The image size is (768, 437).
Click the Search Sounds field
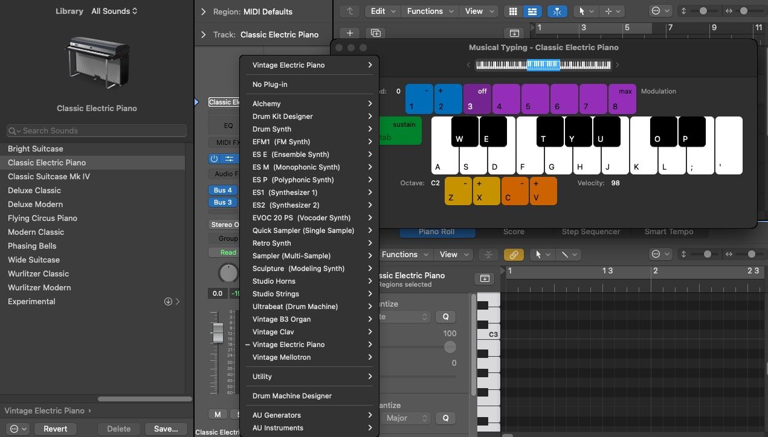(x=95, y=130)
